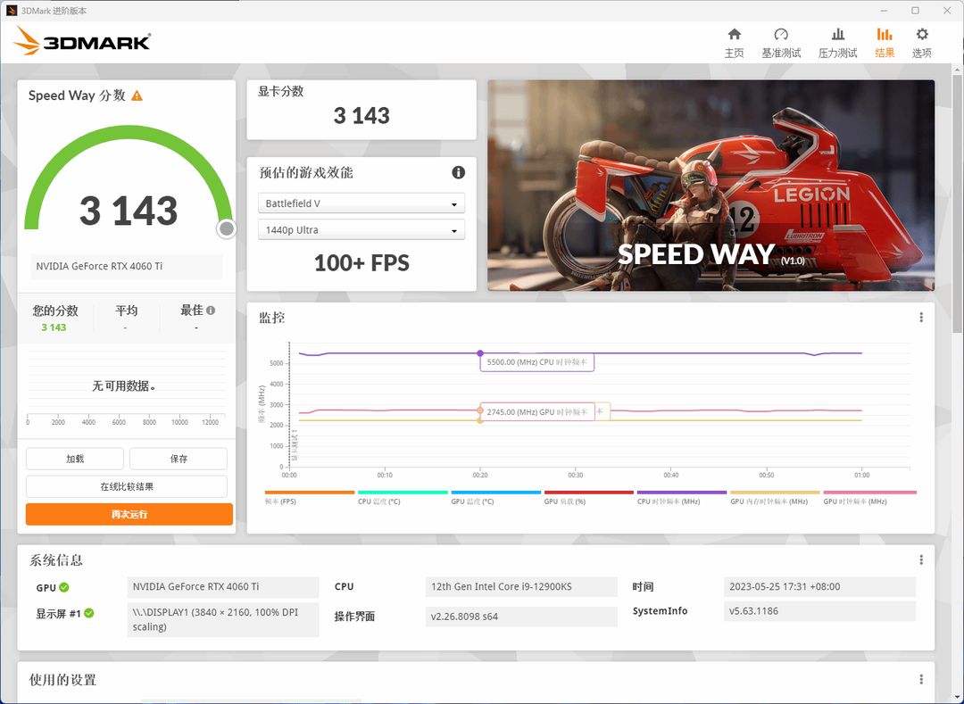This screenshot has height=704, width=964.
Task: Click the GPU green check status icon
Action: [x=64, y=587]
